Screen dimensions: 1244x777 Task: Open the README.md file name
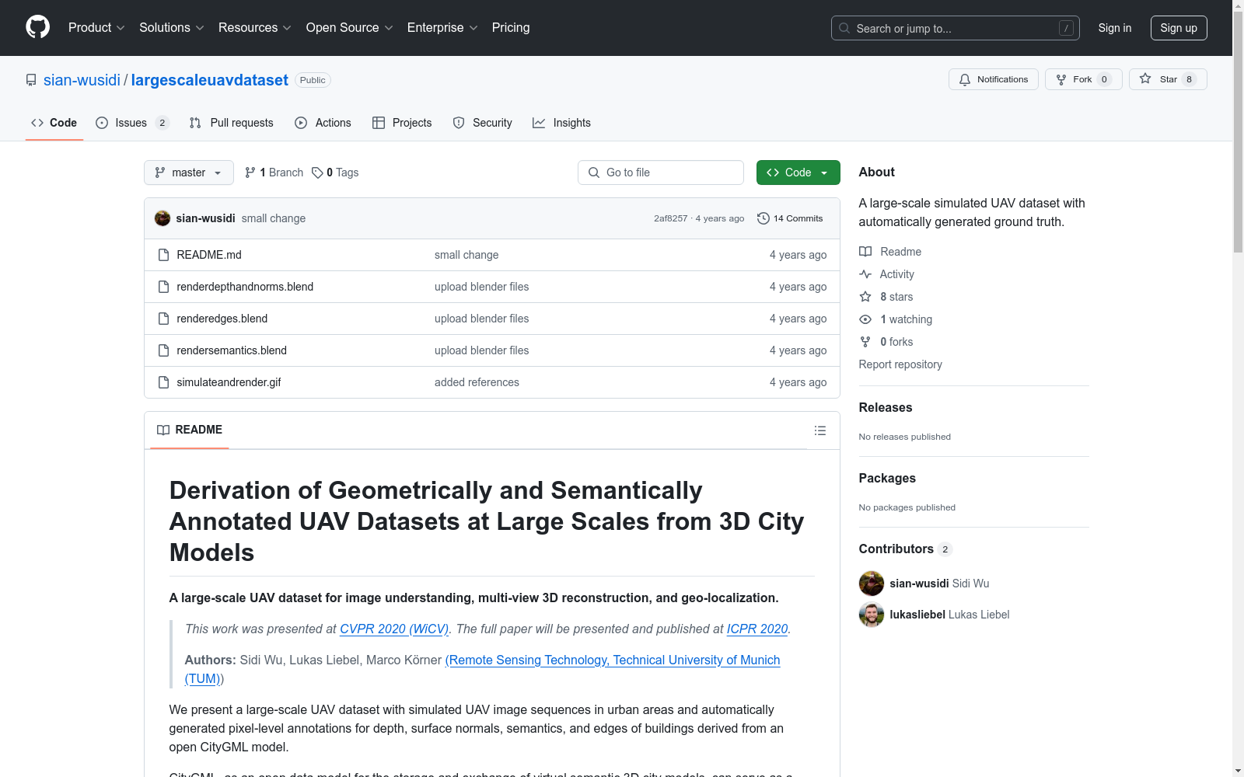click(x=209, y=255)
